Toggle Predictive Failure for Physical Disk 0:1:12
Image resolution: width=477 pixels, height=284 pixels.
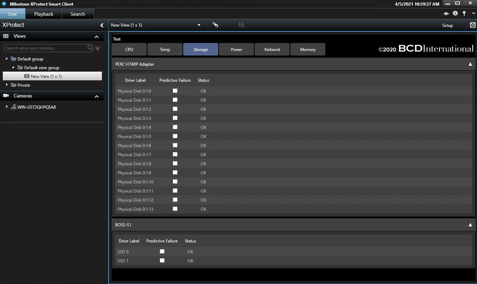coord(175,200)
